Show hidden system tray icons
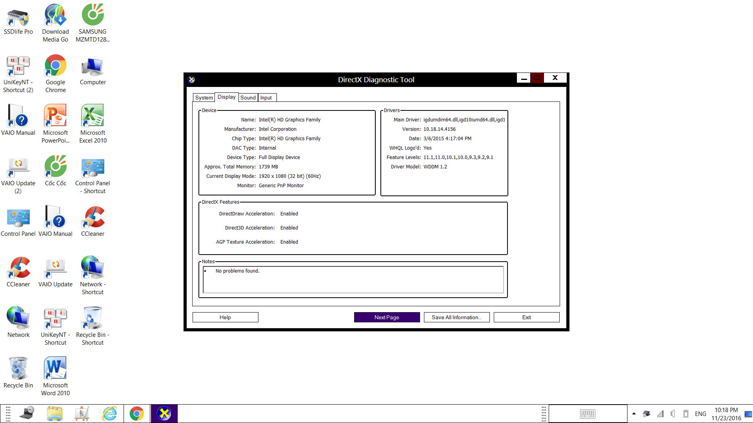The image size is (753, 423). 634,414
